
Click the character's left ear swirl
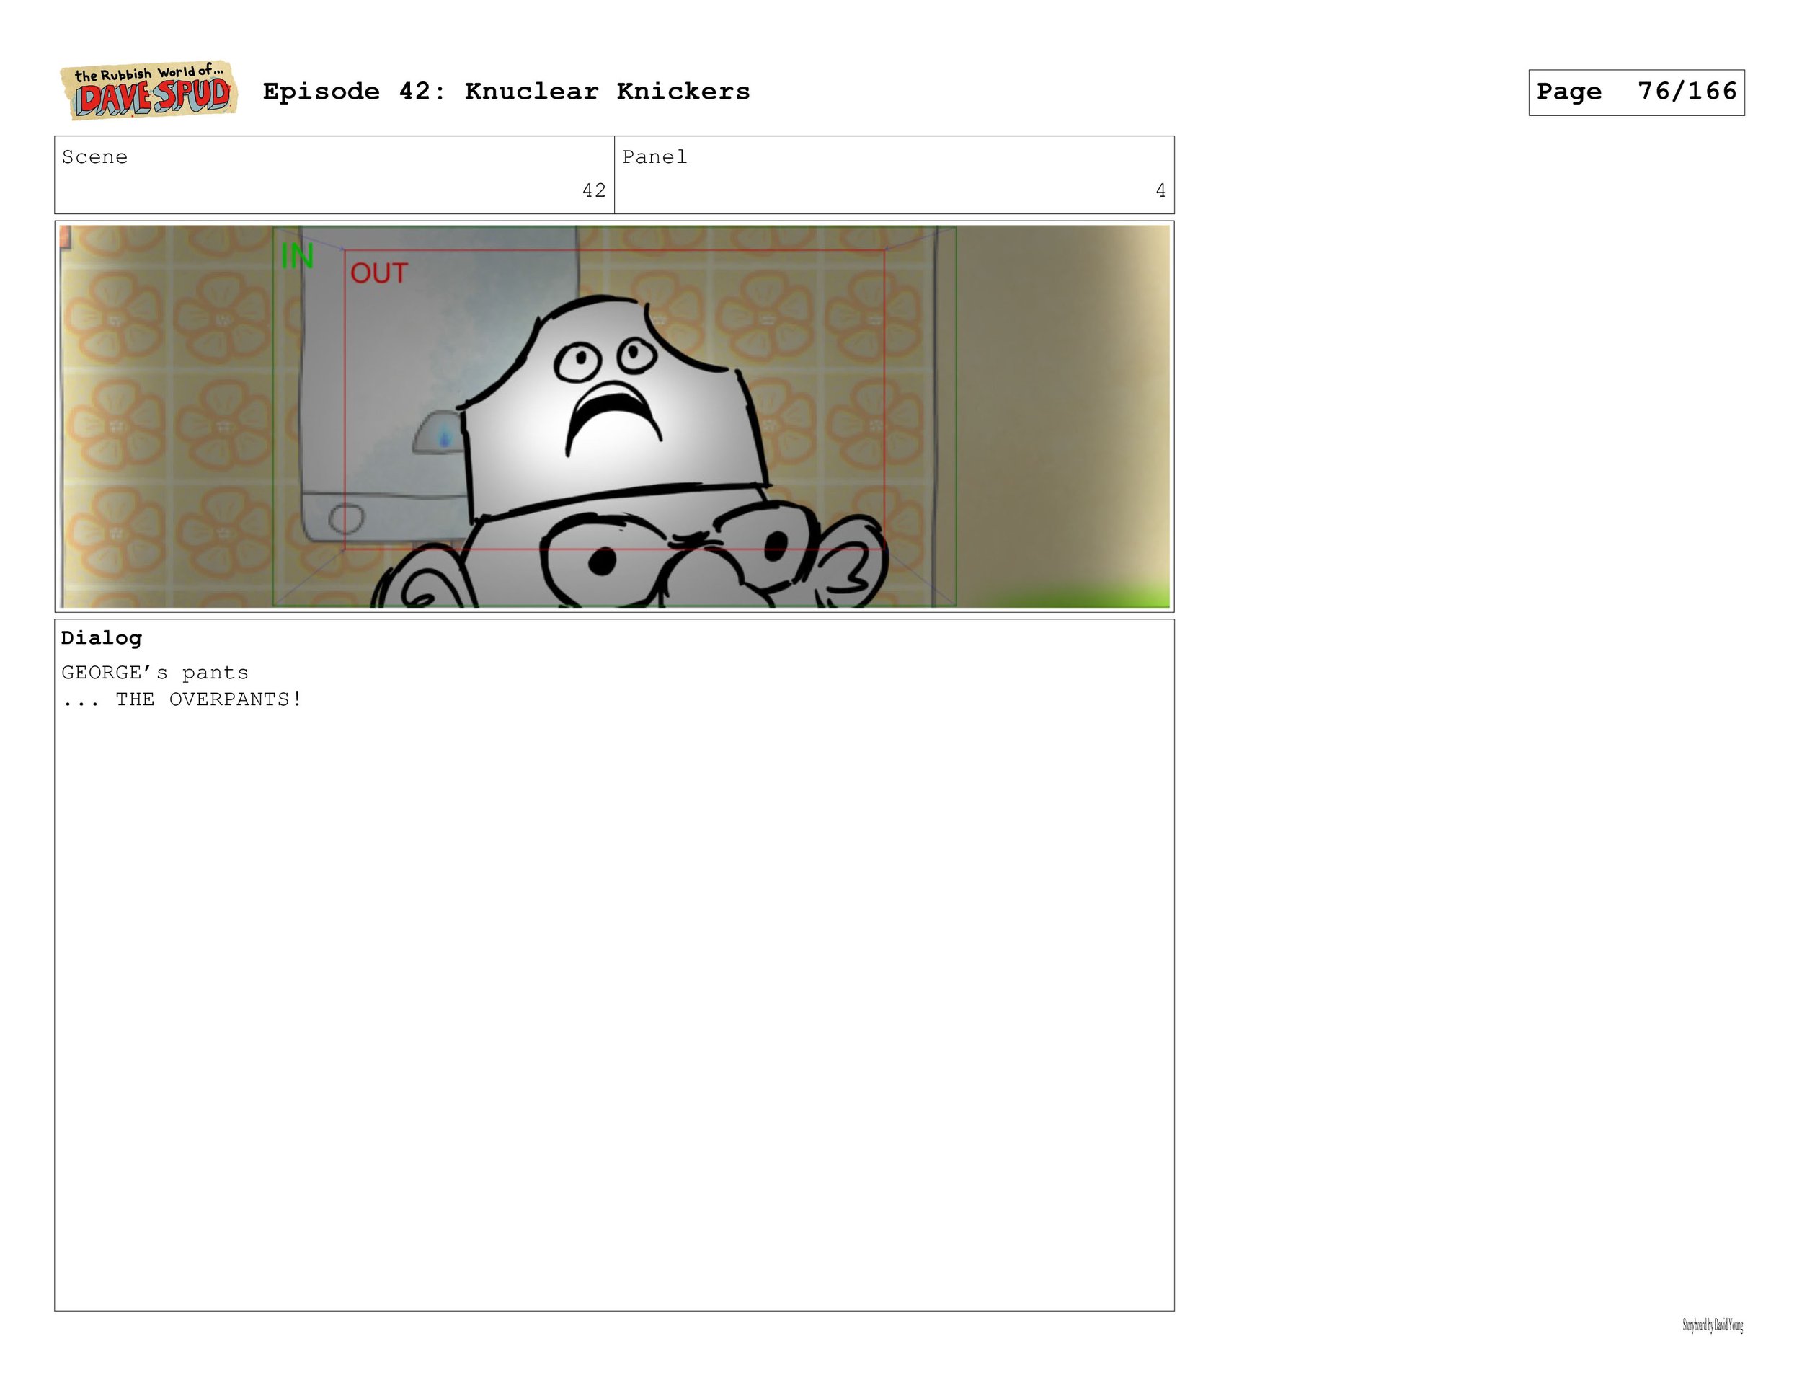coord(421,588)
